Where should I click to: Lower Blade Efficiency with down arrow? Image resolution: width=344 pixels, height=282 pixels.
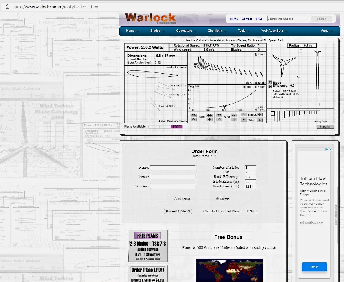pos(270,86)
